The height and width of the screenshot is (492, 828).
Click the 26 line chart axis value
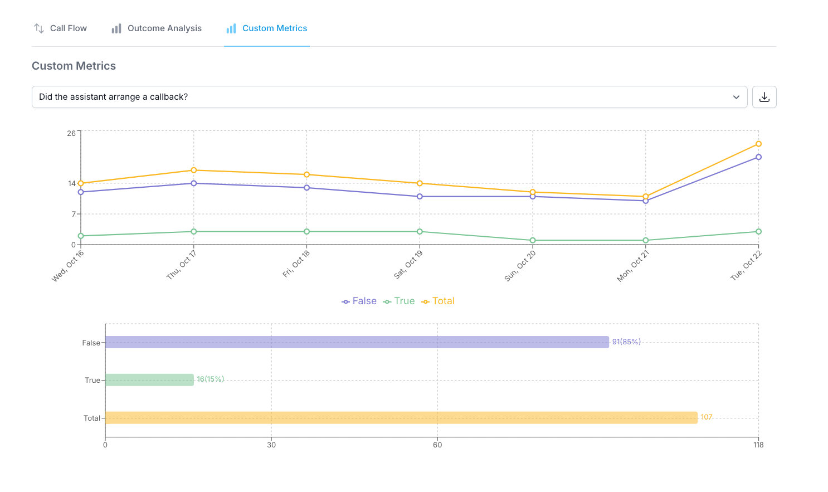[x=71, y=134]
